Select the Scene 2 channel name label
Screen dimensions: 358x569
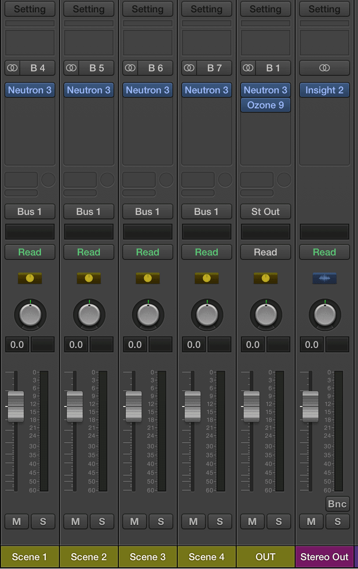[x=89, y=557]
